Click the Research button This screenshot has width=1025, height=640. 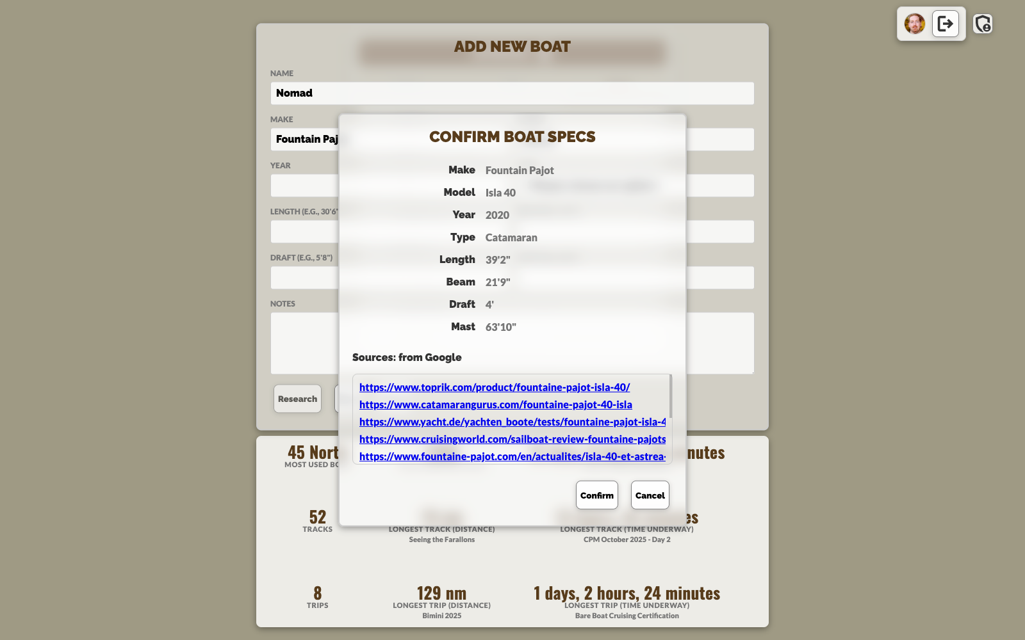tap(297, 399)
